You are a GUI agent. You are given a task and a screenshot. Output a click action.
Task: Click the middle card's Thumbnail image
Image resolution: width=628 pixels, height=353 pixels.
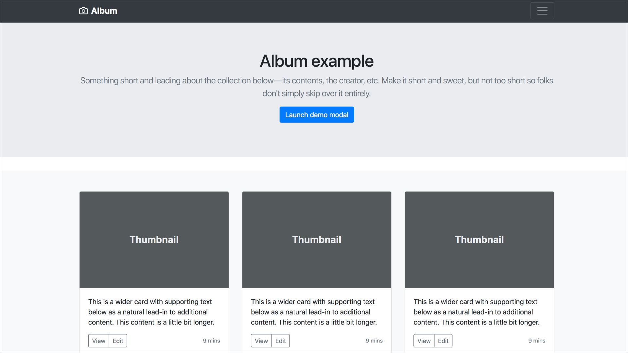[316, 240]
